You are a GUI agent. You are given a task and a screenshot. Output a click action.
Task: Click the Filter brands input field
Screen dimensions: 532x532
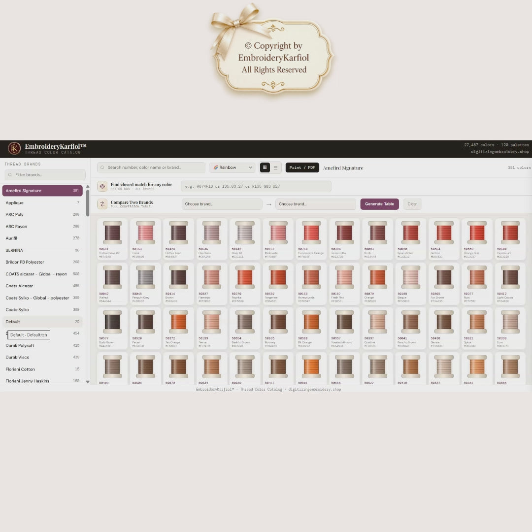(45, 175)
